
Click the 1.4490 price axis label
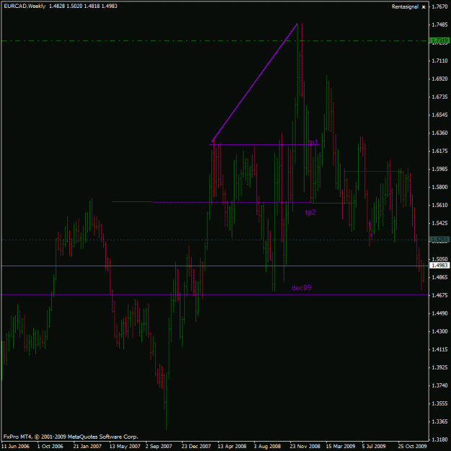pos(440,313)
